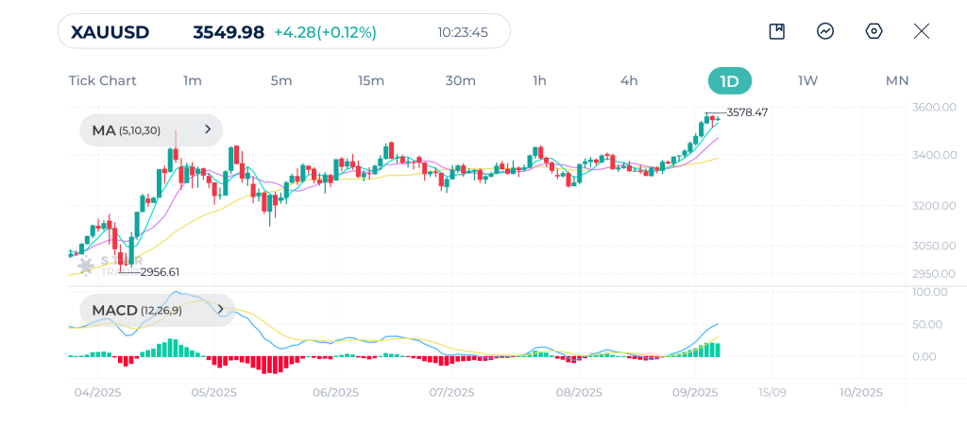967x428 pixels.
Task: Select the 5m timeframe
Action: click(x=281, y=80)
